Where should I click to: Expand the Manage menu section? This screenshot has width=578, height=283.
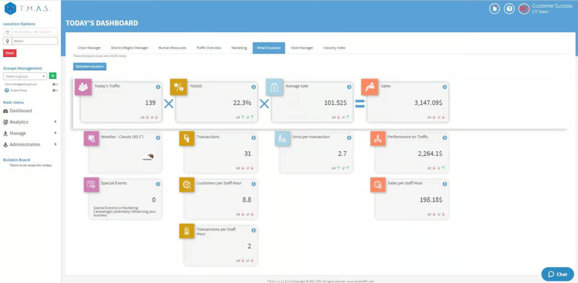point(55,133)
